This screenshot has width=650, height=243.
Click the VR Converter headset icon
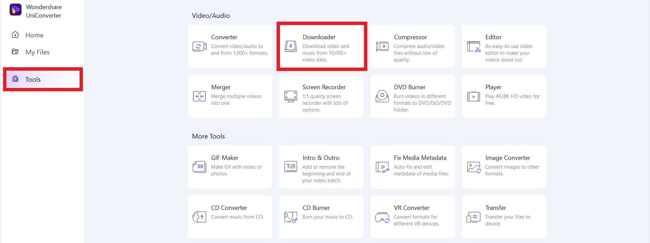point(382,217)
